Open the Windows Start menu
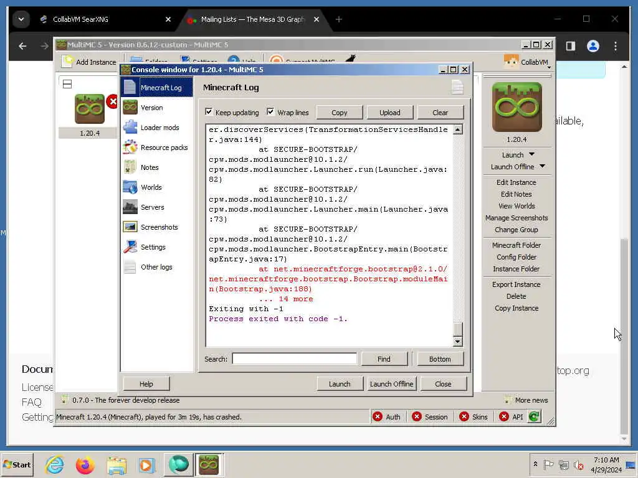 [x=17, y=464]
